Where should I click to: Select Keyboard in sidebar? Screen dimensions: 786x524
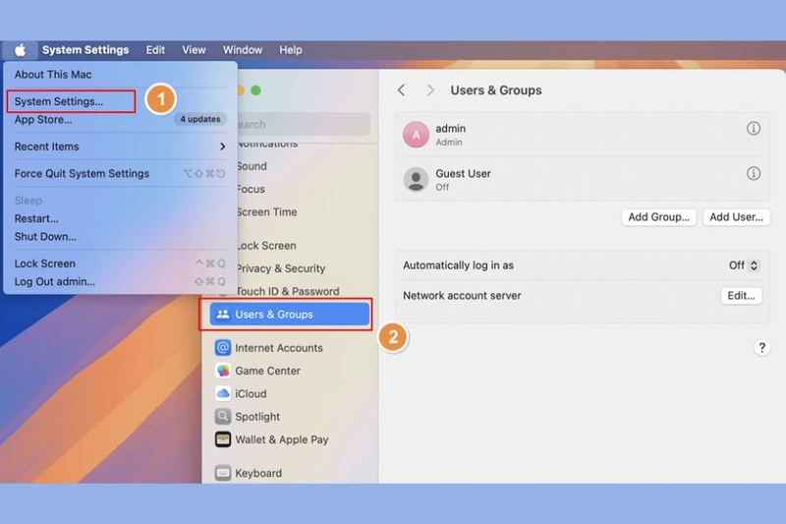[x=289, y=473]
